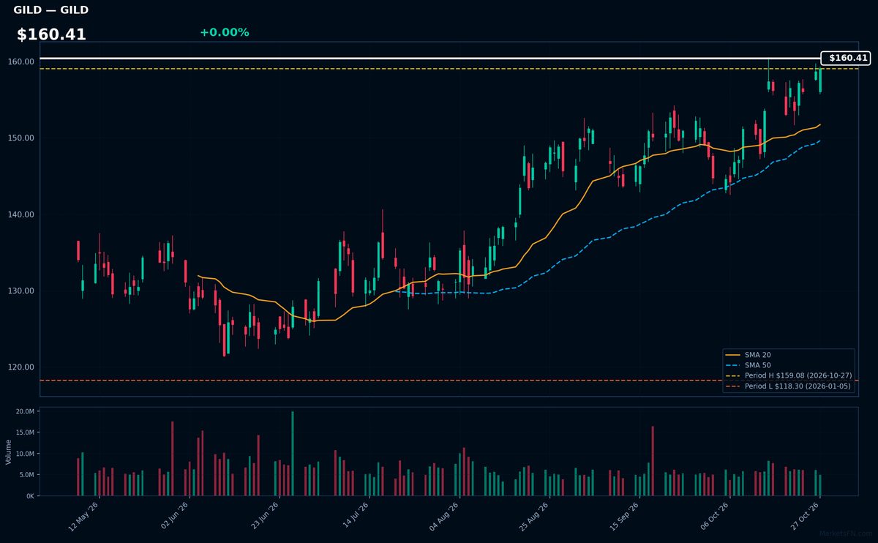This screenshot has width=878, height=543.
Task: Click the tall red volume bar after 15 Sep
Action: 653,461
